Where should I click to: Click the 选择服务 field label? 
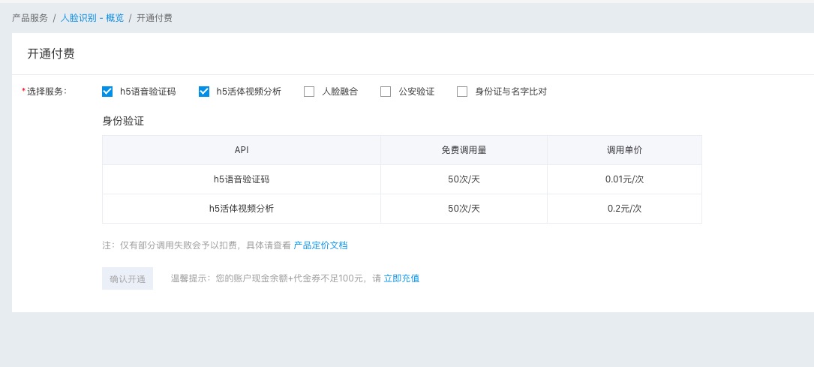[47, 92]
